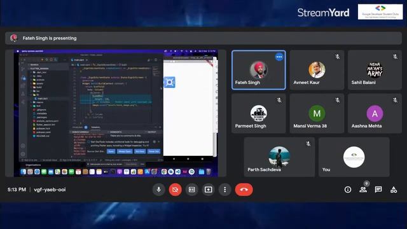The image size is (407, 229).
Task: Open blue options dots on Fateh Singh tile
Action: pyautogui.click(x=279, y=57)
